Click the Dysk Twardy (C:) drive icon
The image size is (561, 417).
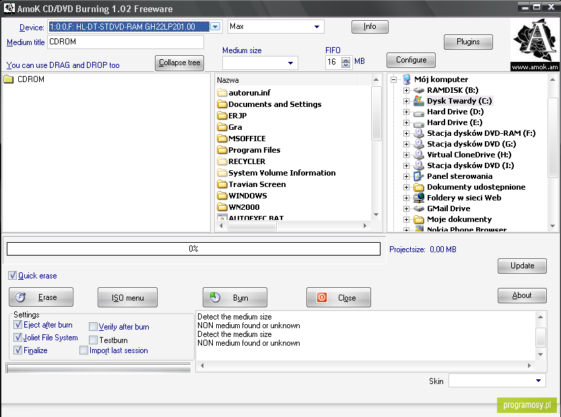click(419, 101)
